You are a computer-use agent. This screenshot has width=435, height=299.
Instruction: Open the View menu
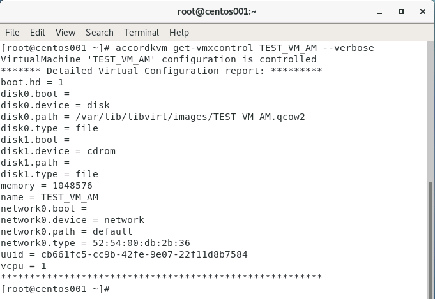[x=65, y=32]
